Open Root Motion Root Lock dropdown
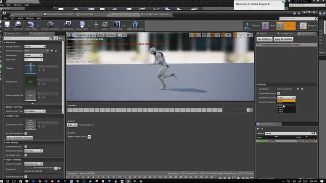This screenshot has height=183, width=326. [34, 151]
